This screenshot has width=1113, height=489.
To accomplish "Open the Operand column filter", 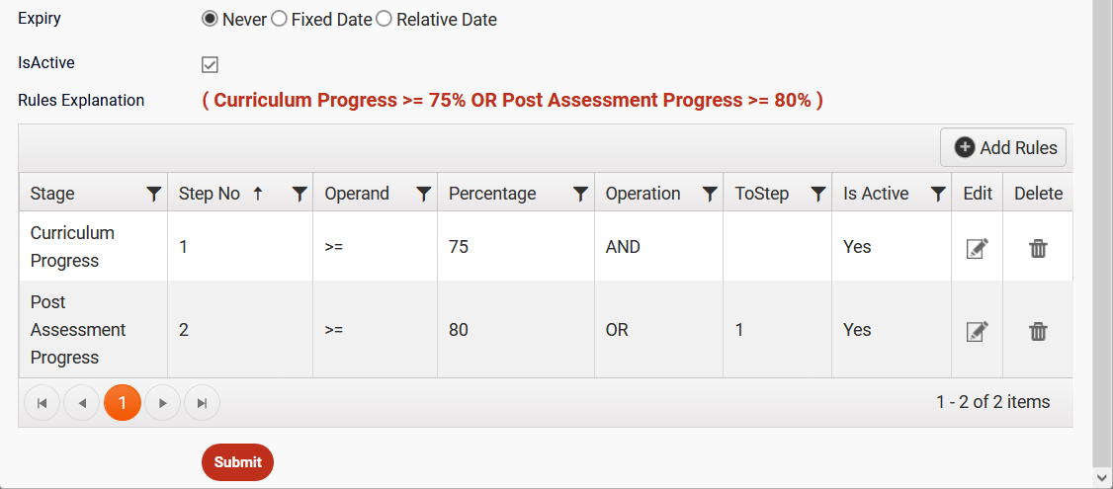I will [423, 195].
